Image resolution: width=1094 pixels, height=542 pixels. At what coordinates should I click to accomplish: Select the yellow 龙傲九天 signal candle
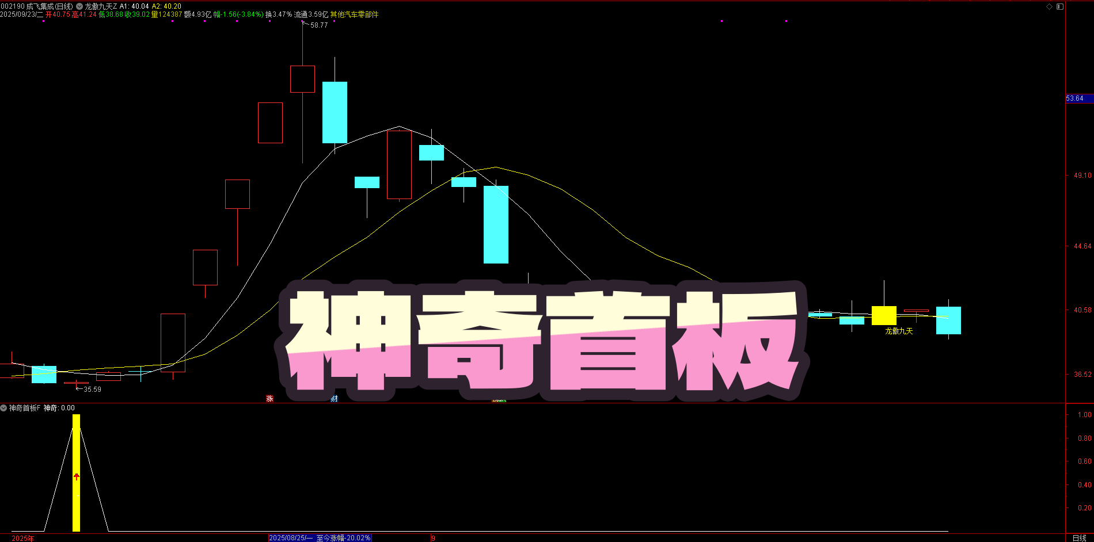(884, 315)
